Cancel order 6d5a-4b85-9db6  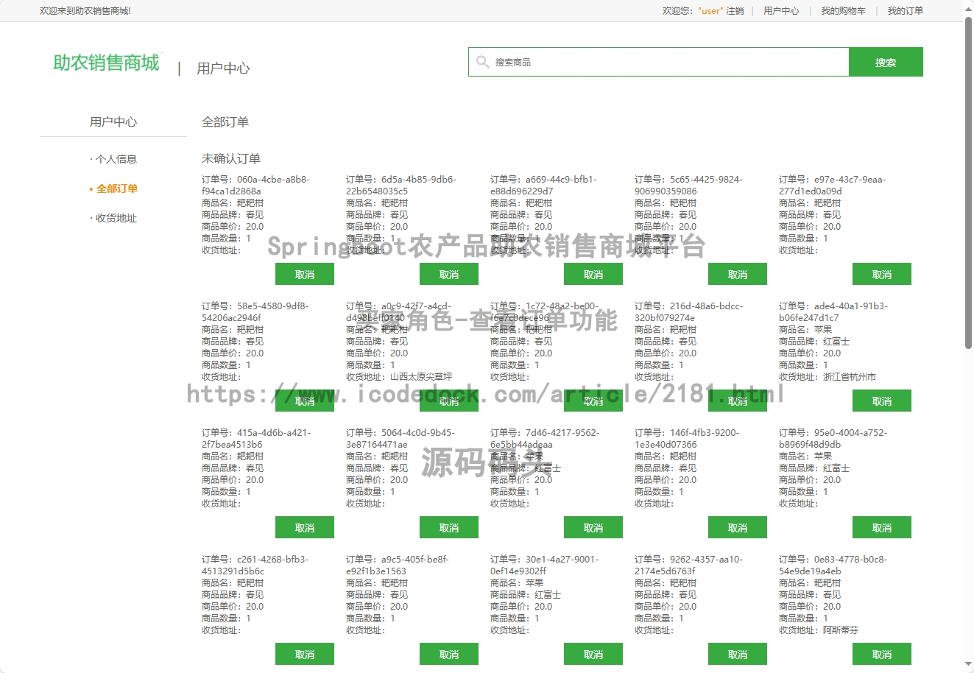[449, 275]
